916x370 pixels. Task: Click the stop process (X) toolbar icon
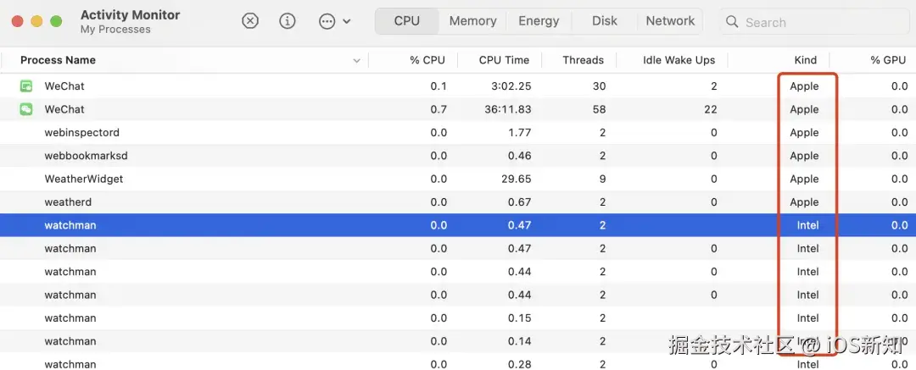tap(250, 21)
